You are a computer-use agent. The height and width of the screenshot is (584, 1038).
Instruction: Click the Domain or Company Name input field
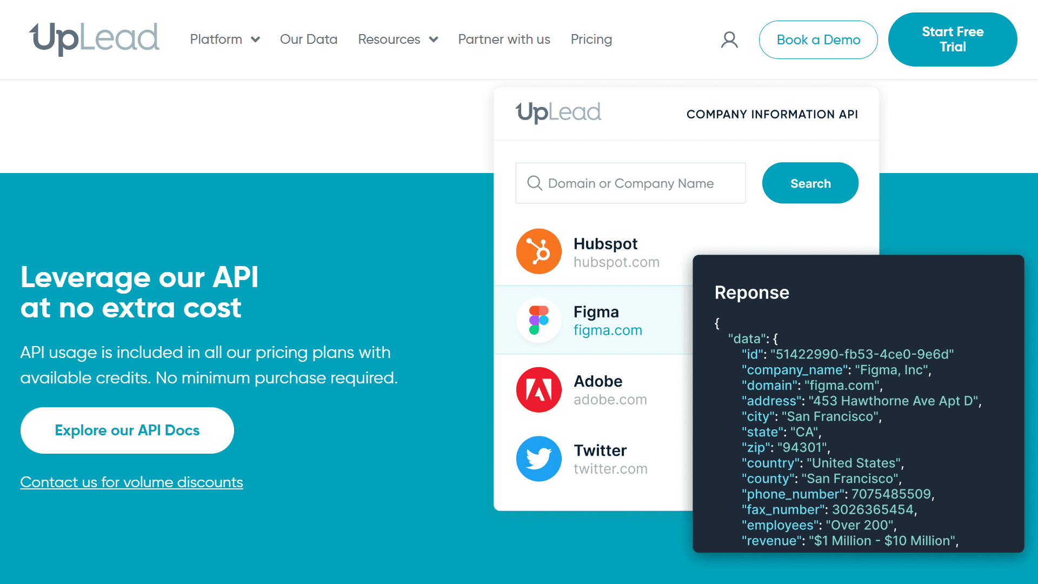click(630, 183)
